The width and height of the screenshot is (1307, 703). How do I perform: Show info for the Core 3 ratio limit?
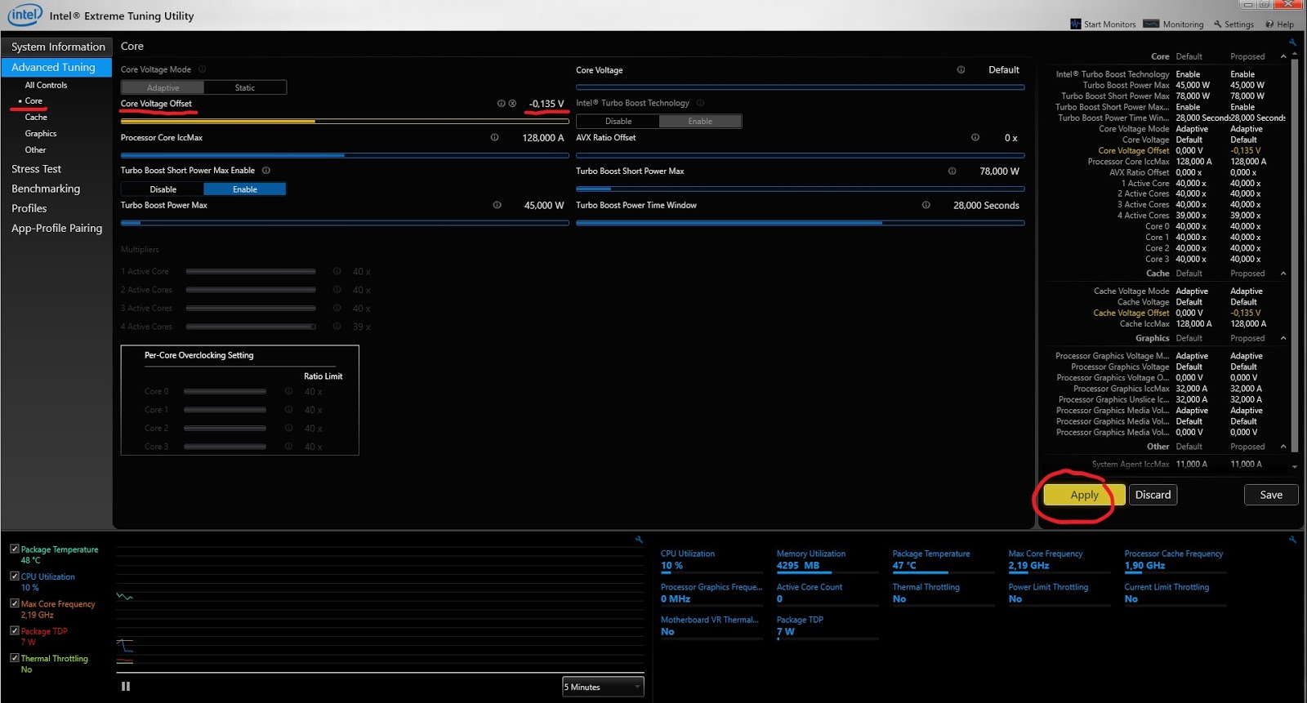[288, 447]
